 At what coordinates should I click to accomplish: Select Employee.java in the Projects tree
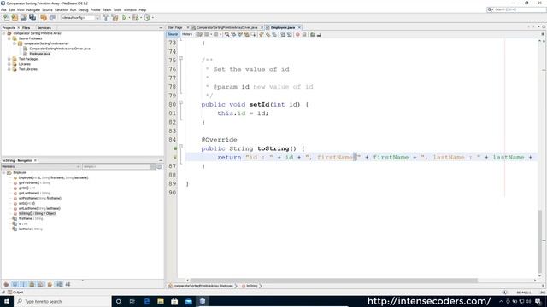(x=40, y=54)
